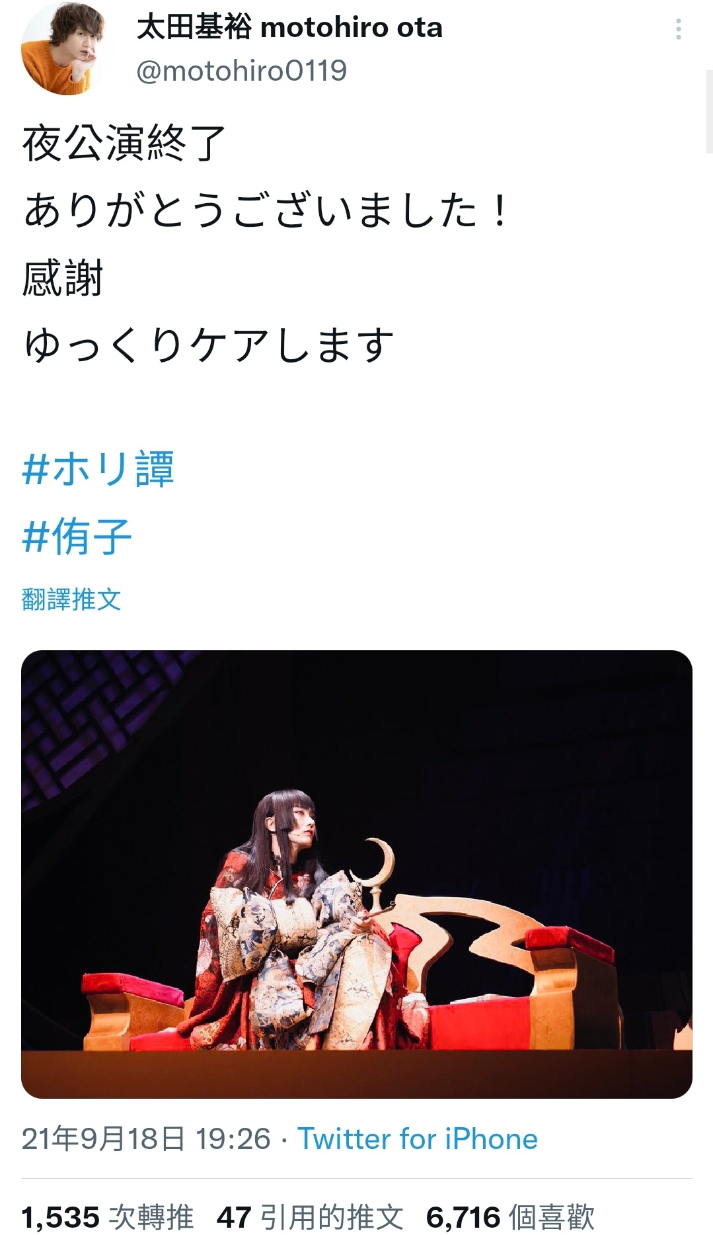
Task: Open the attached stage photo
Action: tap(357, 874)
